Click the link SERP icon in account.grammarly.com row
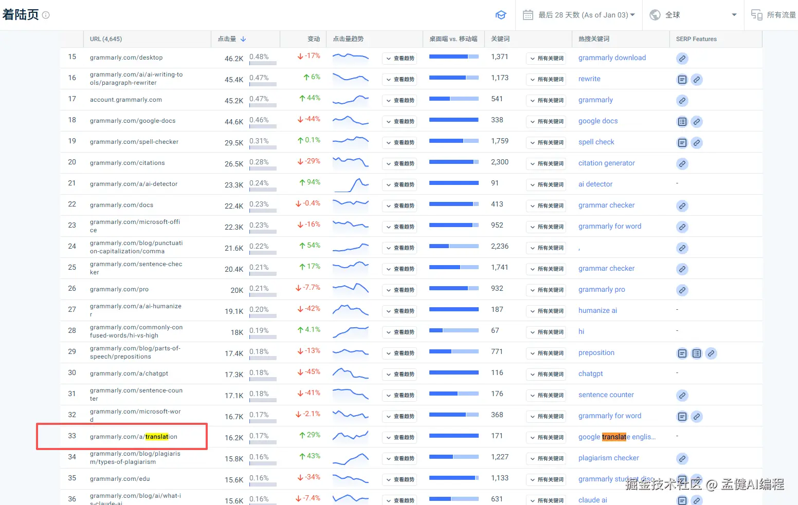Screen dimensions: 798x505 682,101
